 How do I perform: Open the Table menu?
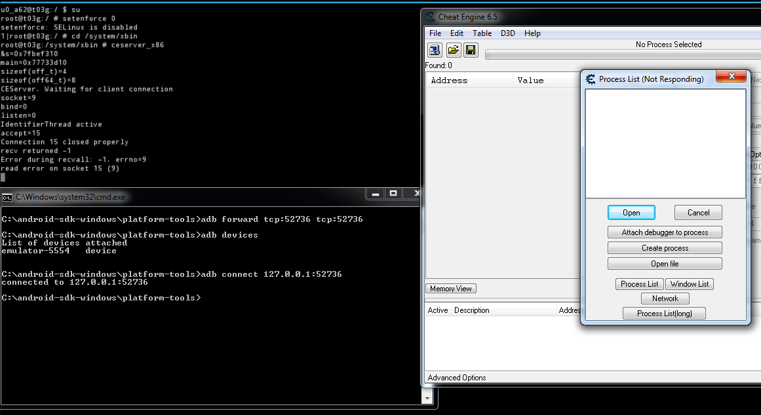482,33
